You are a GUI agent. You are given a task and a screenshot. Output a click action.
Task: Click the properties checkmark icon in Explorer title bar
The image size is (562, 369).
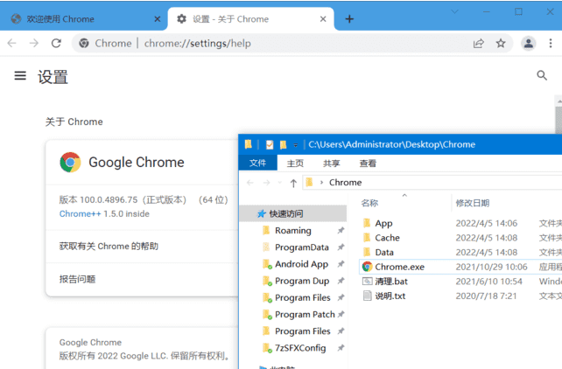[x=270, y=144]
